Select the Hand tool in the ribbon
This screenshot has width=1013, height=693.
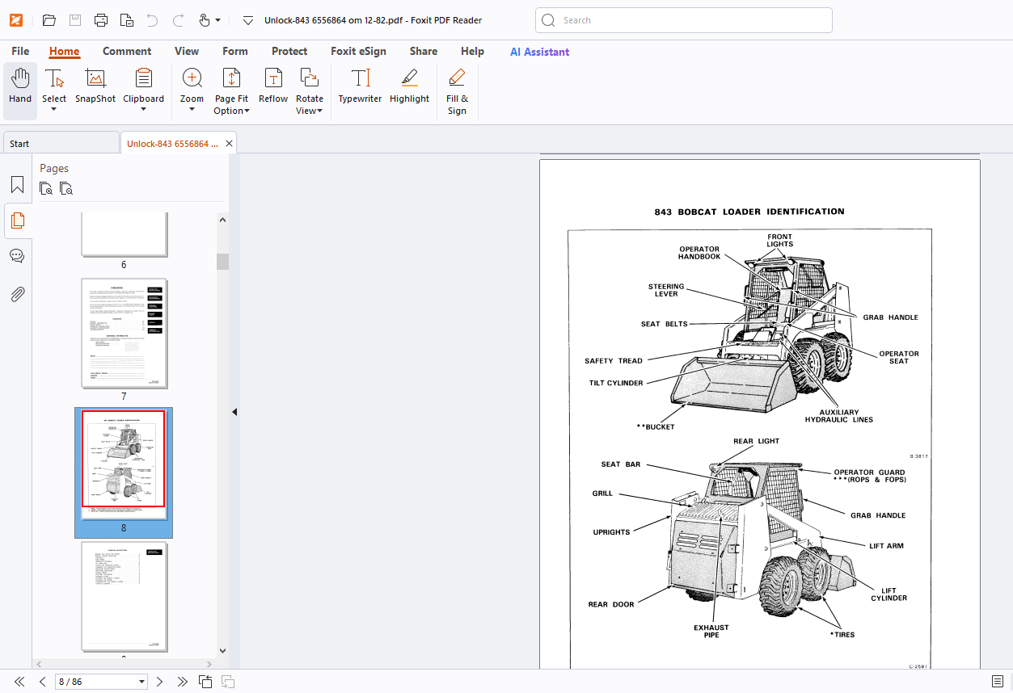point(20,90)
